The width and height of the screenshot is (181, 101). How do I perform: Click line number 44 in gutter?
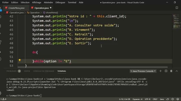click(11, 25)
